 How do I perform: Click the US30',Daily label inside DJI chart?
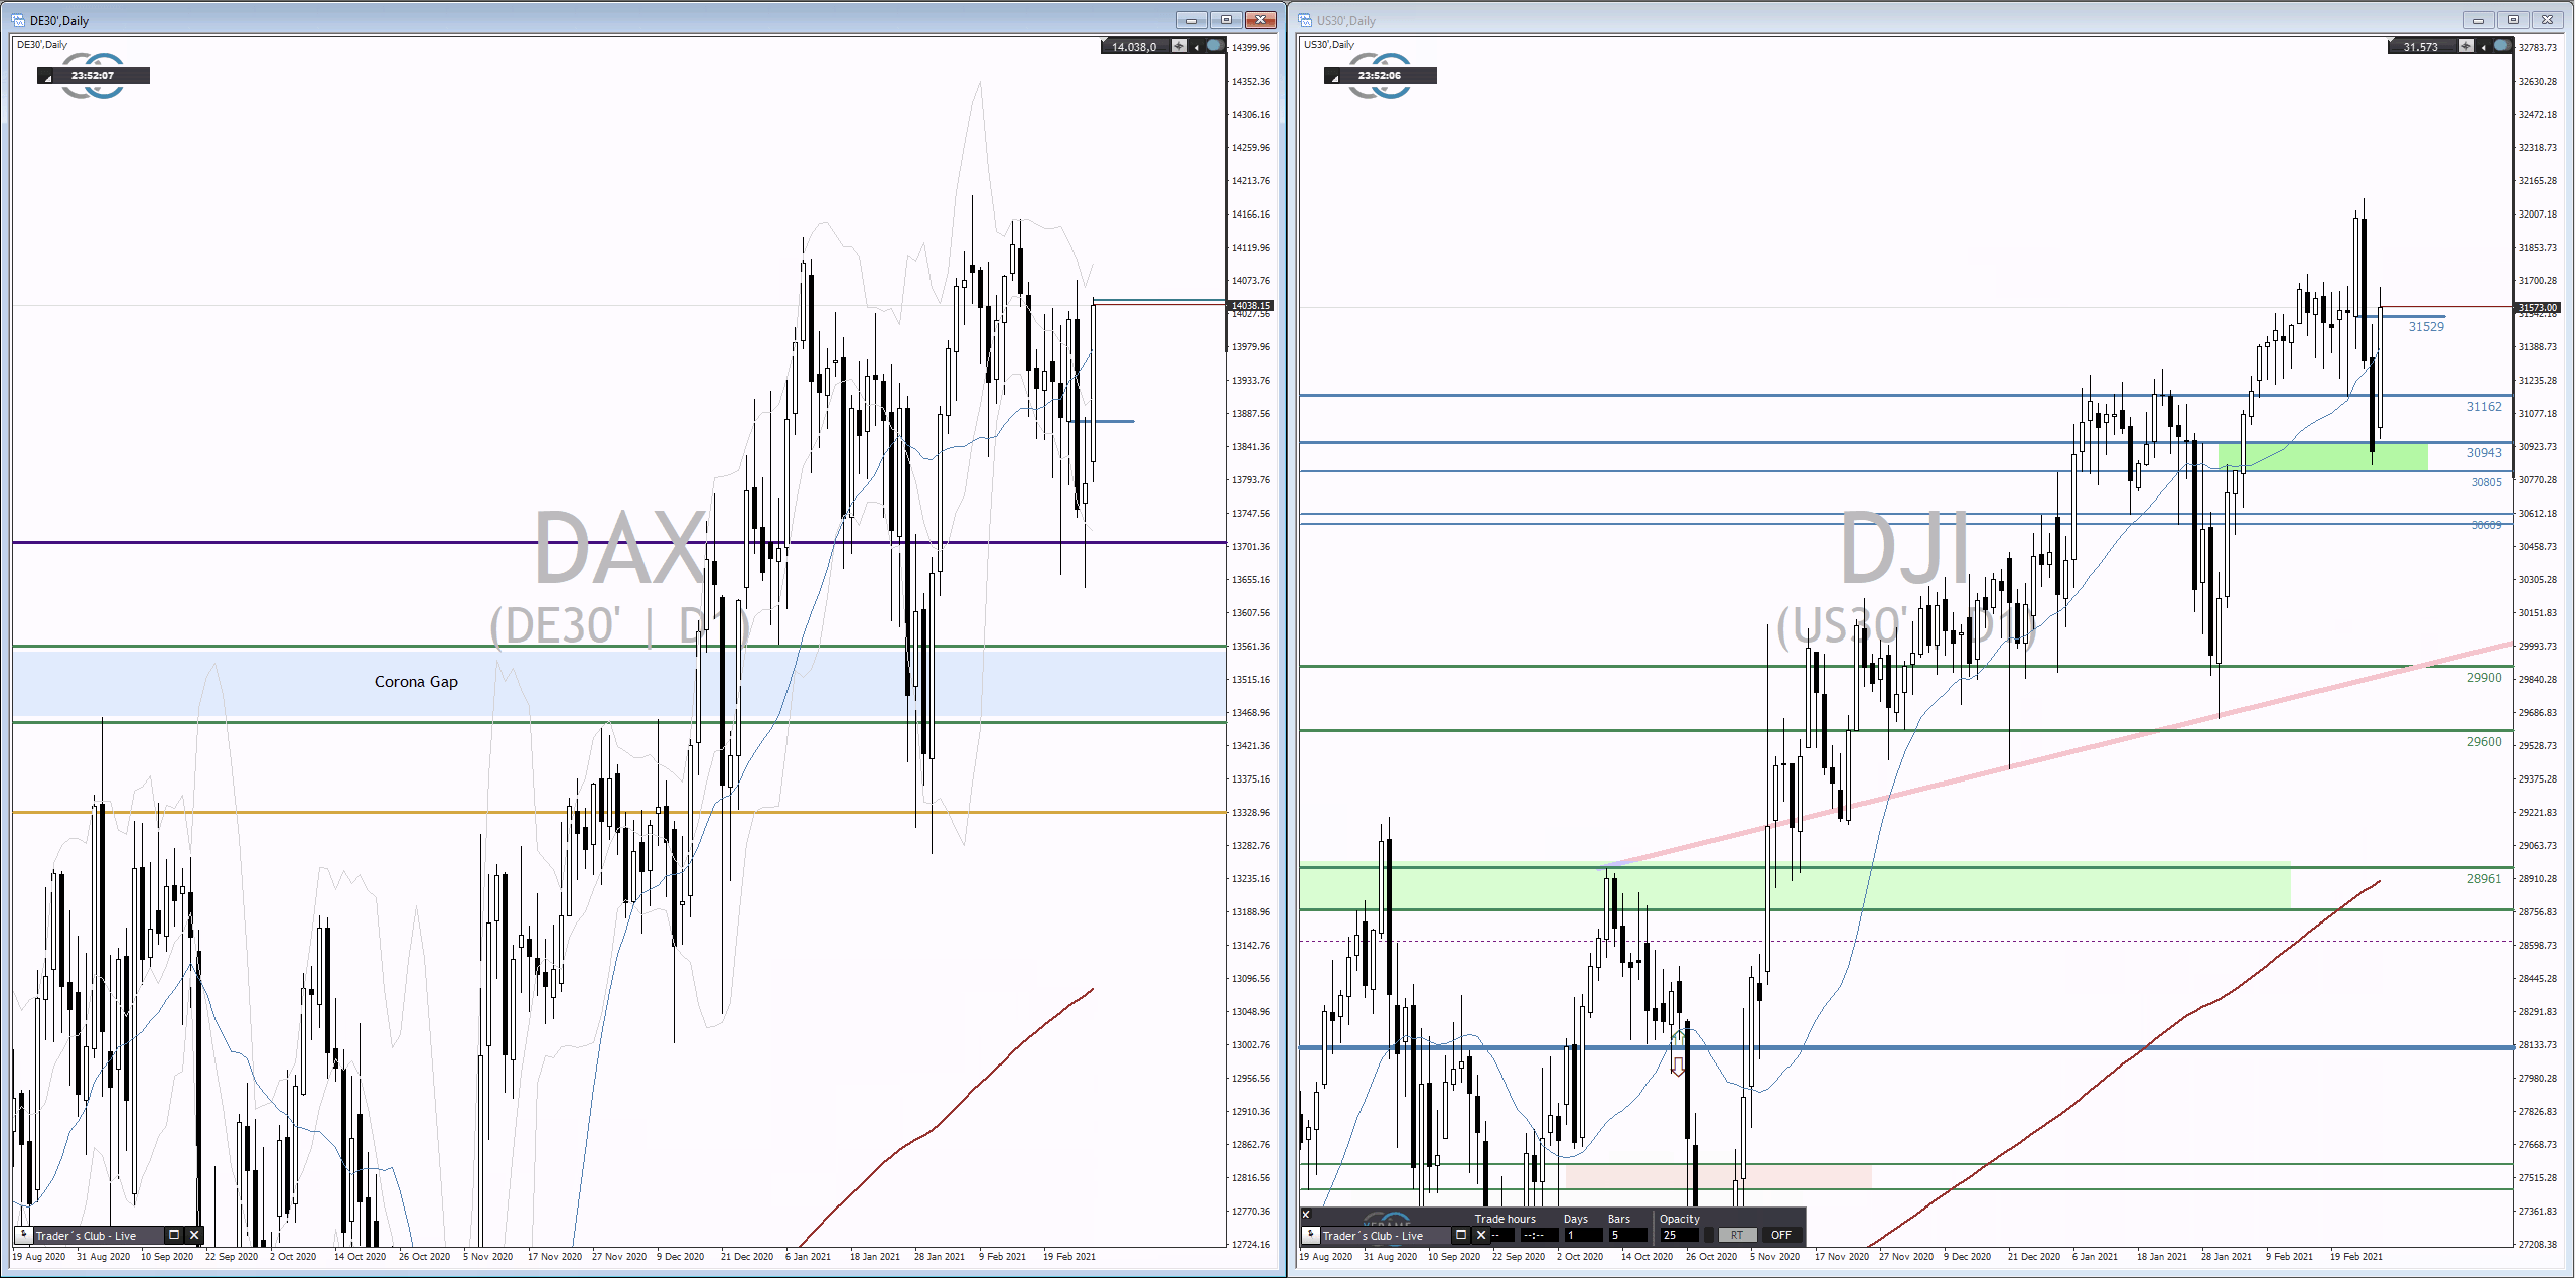(x=1329, y=45)
